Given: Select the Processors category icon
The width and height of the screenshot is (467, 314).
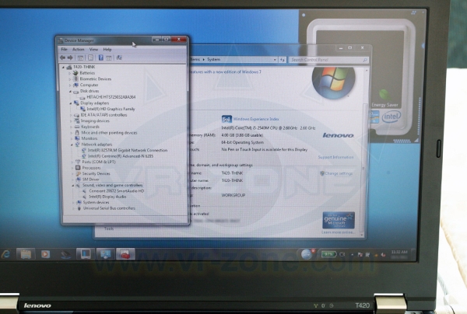Looking at the screenshot, I should click(78, 168).
